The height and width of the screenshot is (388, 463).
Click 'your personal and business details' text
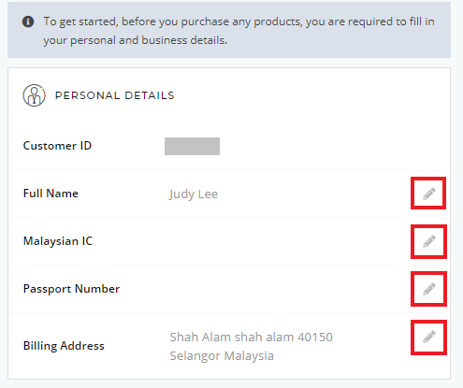point(136,40)
